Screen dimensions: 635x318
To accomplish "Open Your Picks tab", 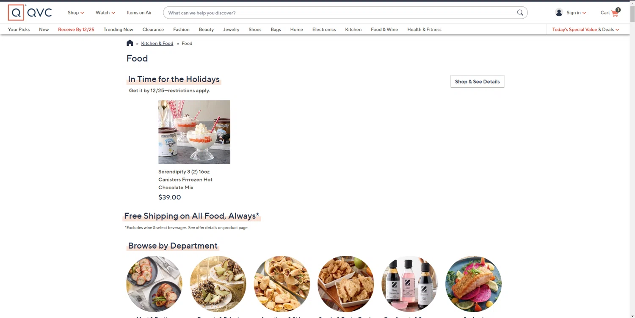I will click(x=19, y=30).
